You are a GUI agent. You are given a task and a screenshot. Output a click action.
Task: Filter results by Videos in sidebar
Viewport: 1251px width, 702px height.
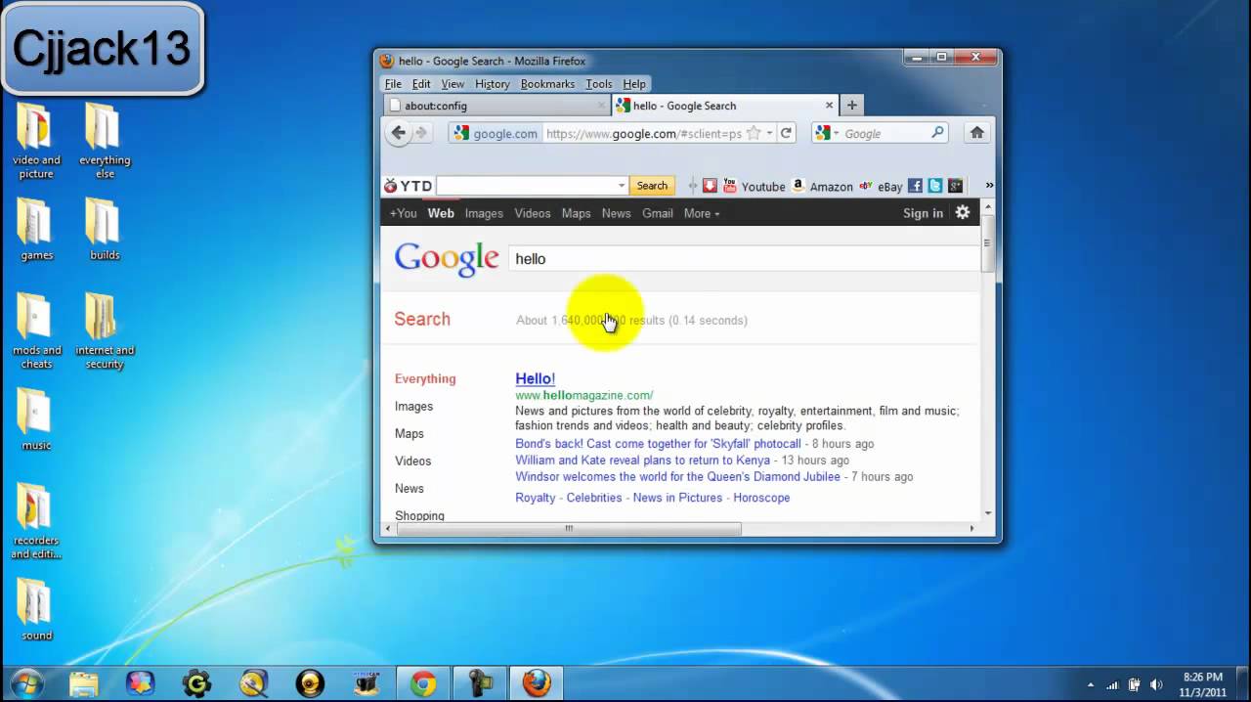click(412, 461)
